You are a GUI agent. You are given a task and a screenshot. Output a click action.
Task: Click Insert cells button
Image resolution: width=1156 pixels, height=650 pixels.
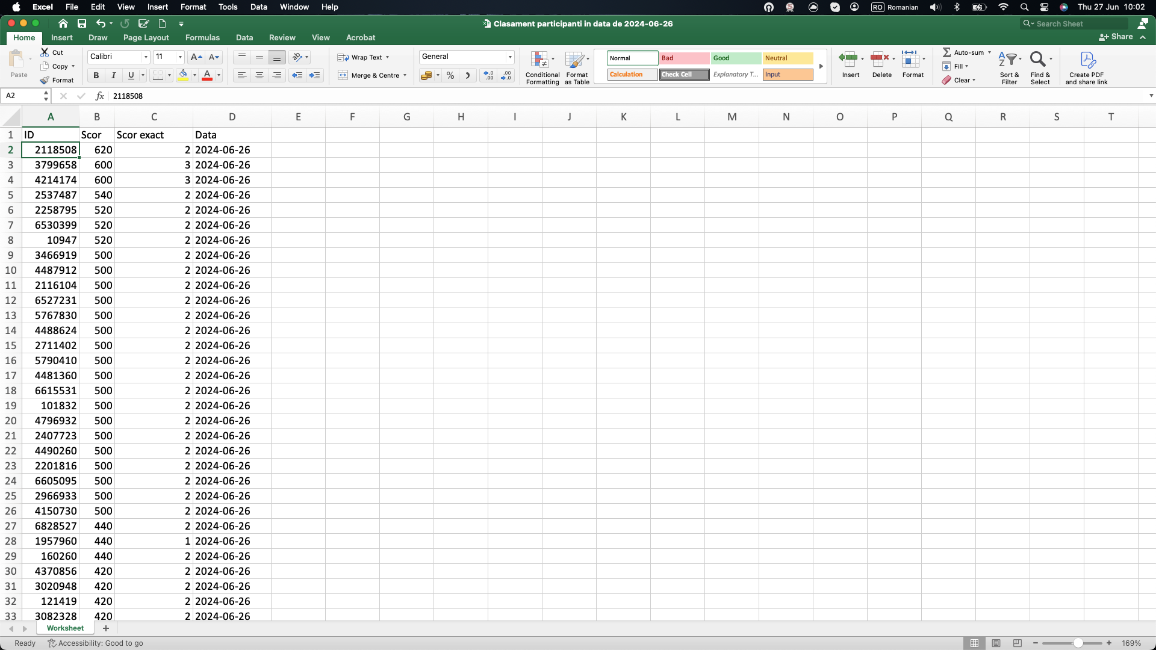(851, 64)
